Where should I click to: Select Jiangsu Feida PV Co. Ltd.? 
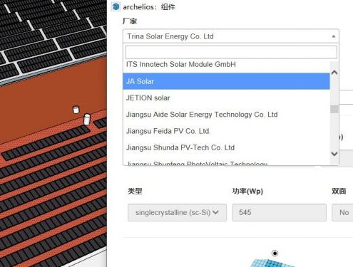pyautogui.click(x=226, y=131)
